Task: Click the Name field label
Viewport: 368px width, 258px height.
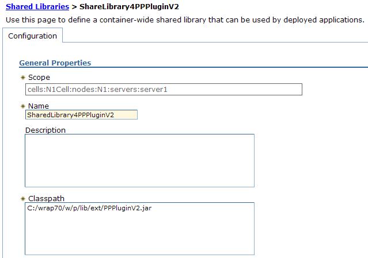Action: pyautogui.click(x=39, y=106)
